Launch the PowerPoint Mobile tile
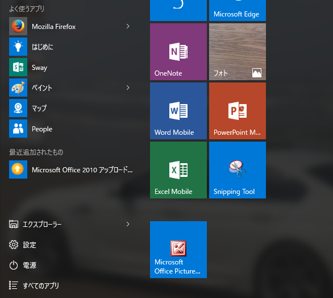The width and height of the screenshot is (333, 298). coord(238,111)
